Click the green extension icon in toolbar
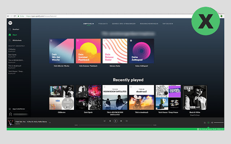 point(221,16)
